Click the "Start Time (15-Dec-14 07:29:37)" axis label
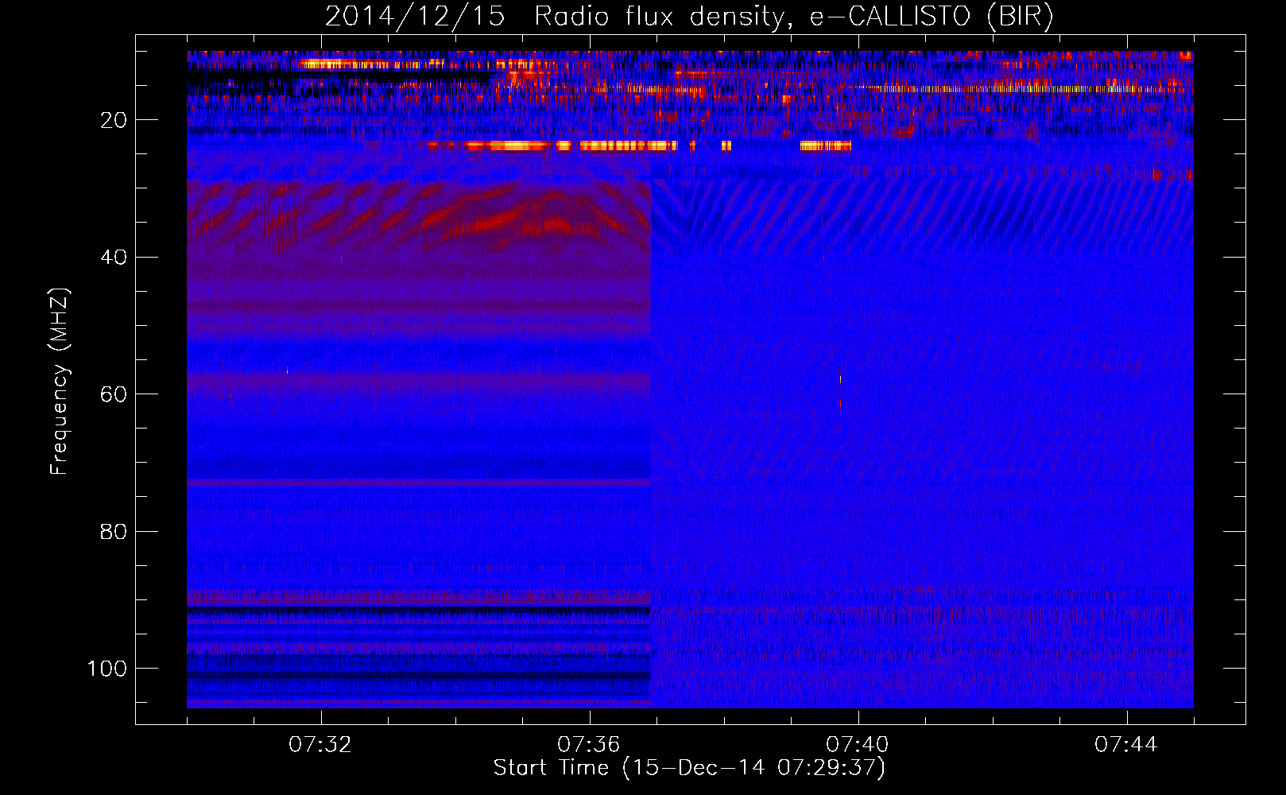The width and height of the screenshot is (1286, 795). point(689,768)
